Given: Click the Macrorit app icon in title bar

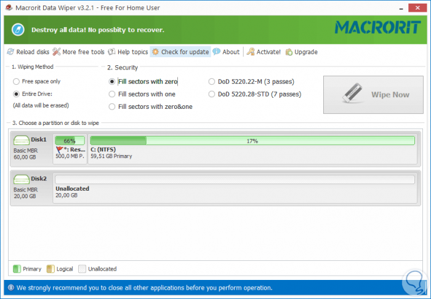Looking at the screenshot, I should coord(9,7).
